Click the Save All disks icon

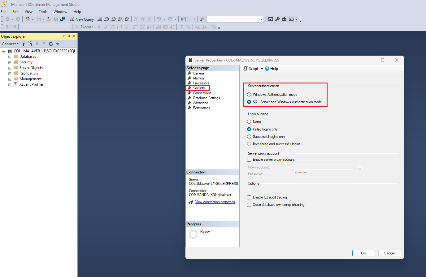pos(63,19)
